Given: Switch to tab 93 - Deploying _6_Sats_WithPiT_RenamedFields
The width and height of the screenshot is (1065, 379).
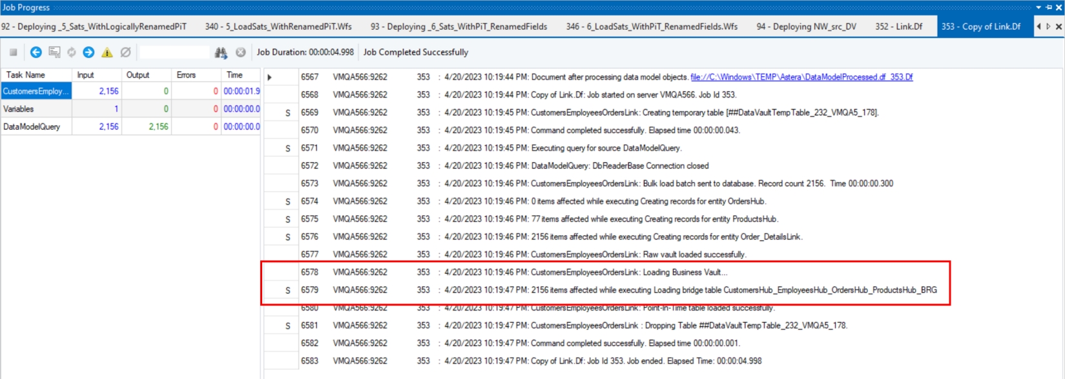Looking at the screenshot, I should [459, 26].
